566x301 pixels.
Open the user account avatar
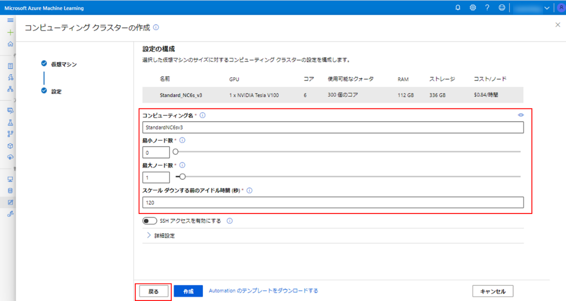[561, 8]
